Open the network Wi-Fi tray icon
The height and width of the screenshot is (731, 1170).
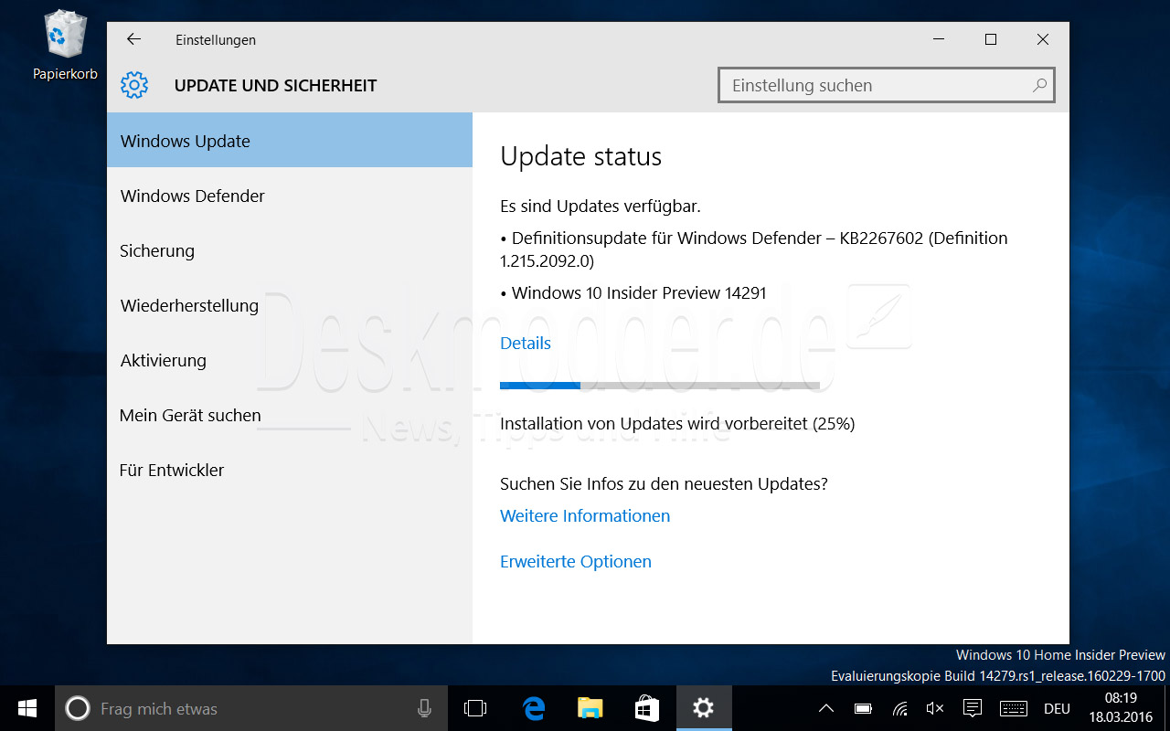[899, 708]
